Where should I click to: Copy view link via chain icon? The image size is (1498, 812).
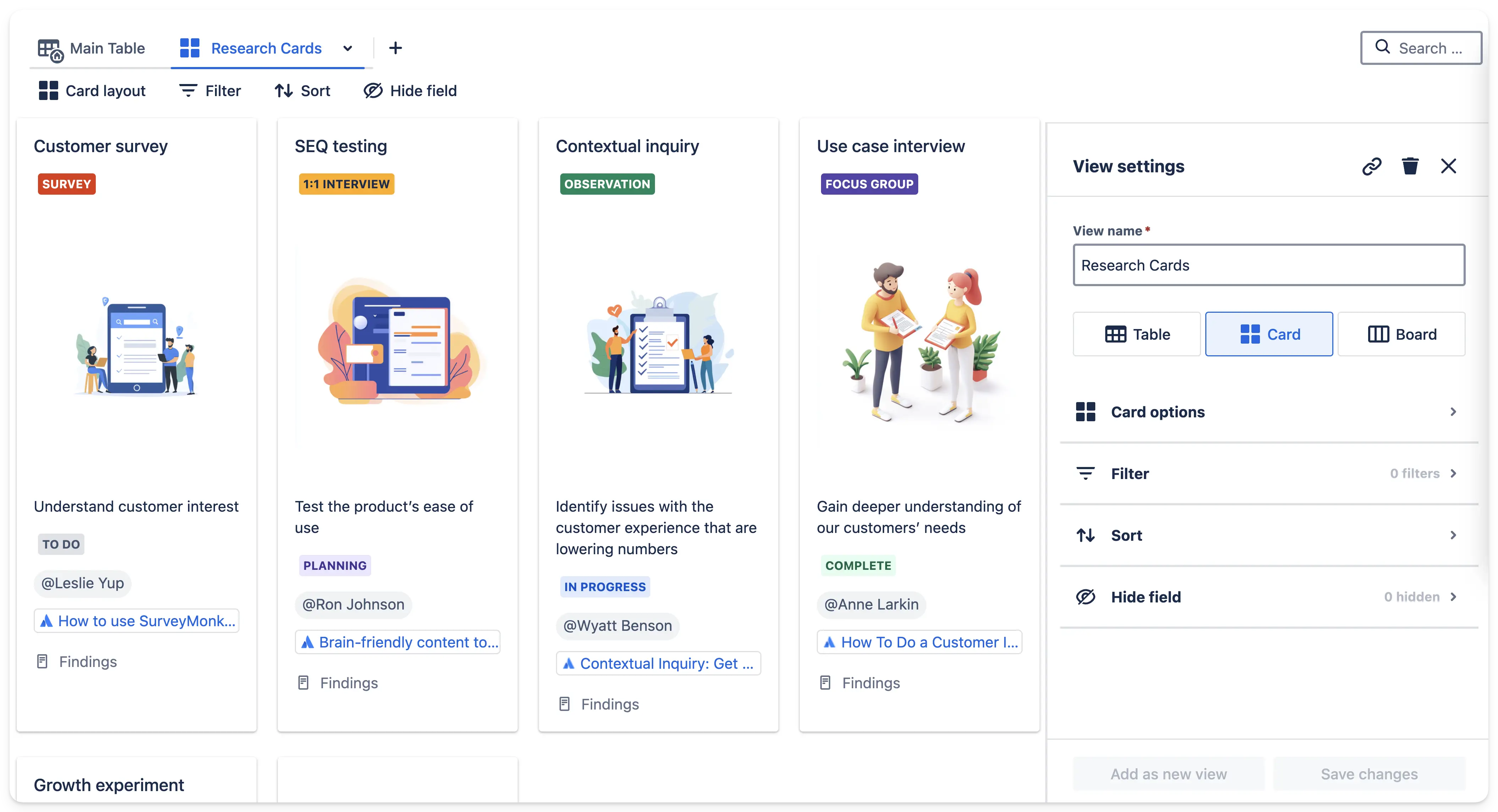point(1371,166)
